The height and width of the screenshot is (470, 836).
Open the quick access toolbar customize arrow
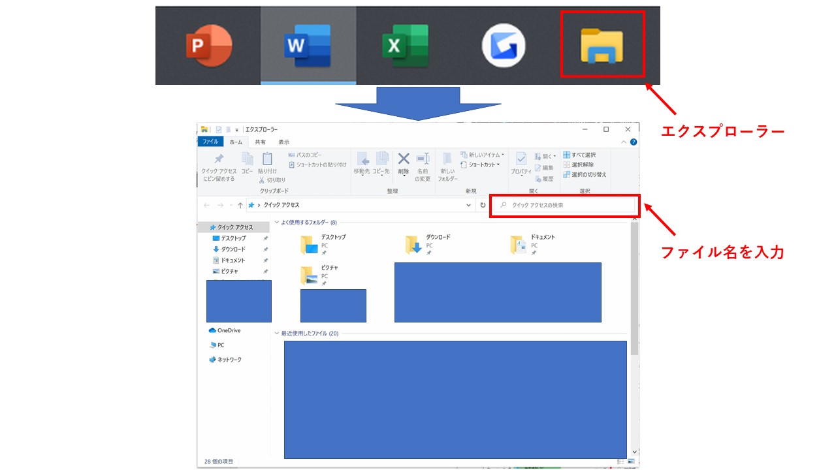coord(236,130)
